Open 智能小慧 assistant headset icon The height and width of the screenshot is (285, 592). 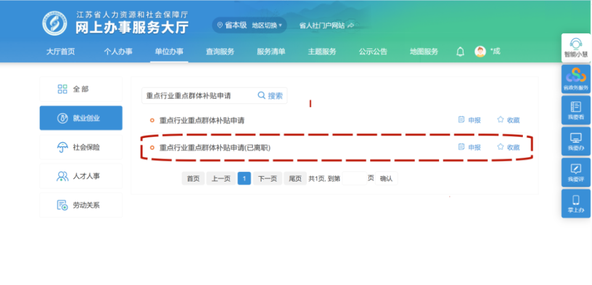tap(576, 43)
